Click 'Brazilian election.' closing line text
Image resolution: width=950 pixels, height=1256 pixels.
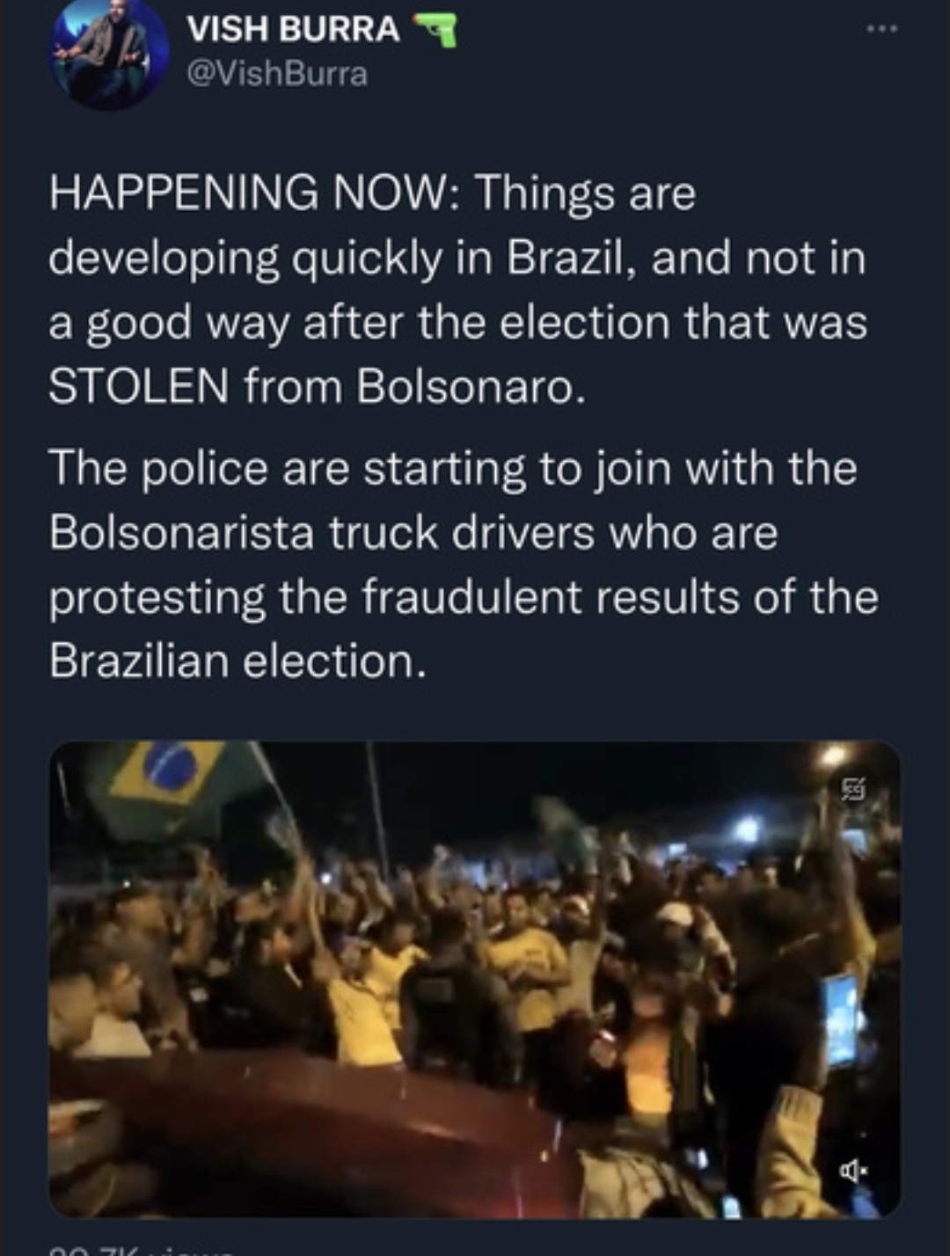pyautogui.click(x=237, y=661)
